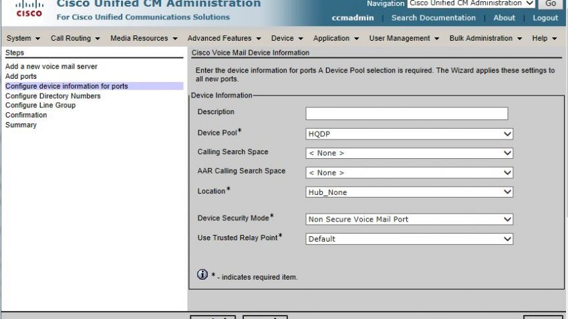Viewport: 568px width, 319px height.
Task: Open the Advanced Features menu
Action: 224,39
